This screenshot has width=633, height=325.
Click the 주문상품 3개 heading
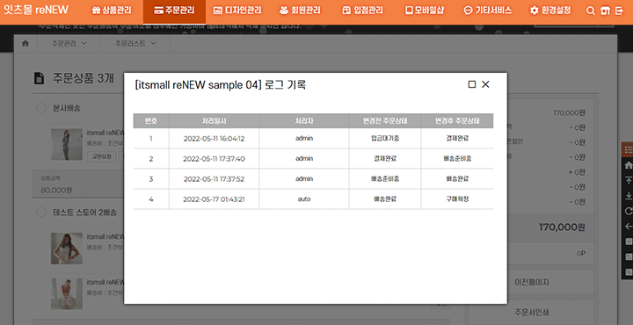(84, 78)
